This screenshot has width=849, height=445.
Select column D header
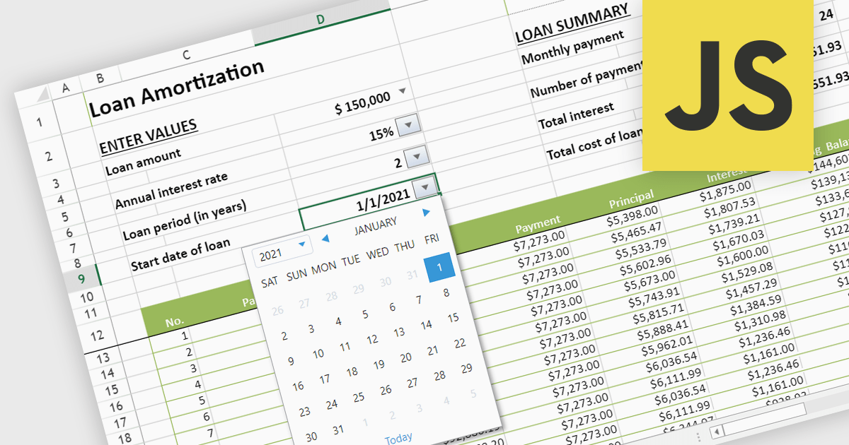pos(320,20)
